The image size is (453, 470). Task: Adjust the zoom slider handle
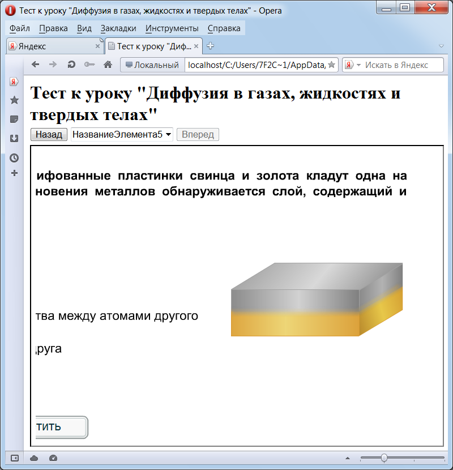click(384, 458)
